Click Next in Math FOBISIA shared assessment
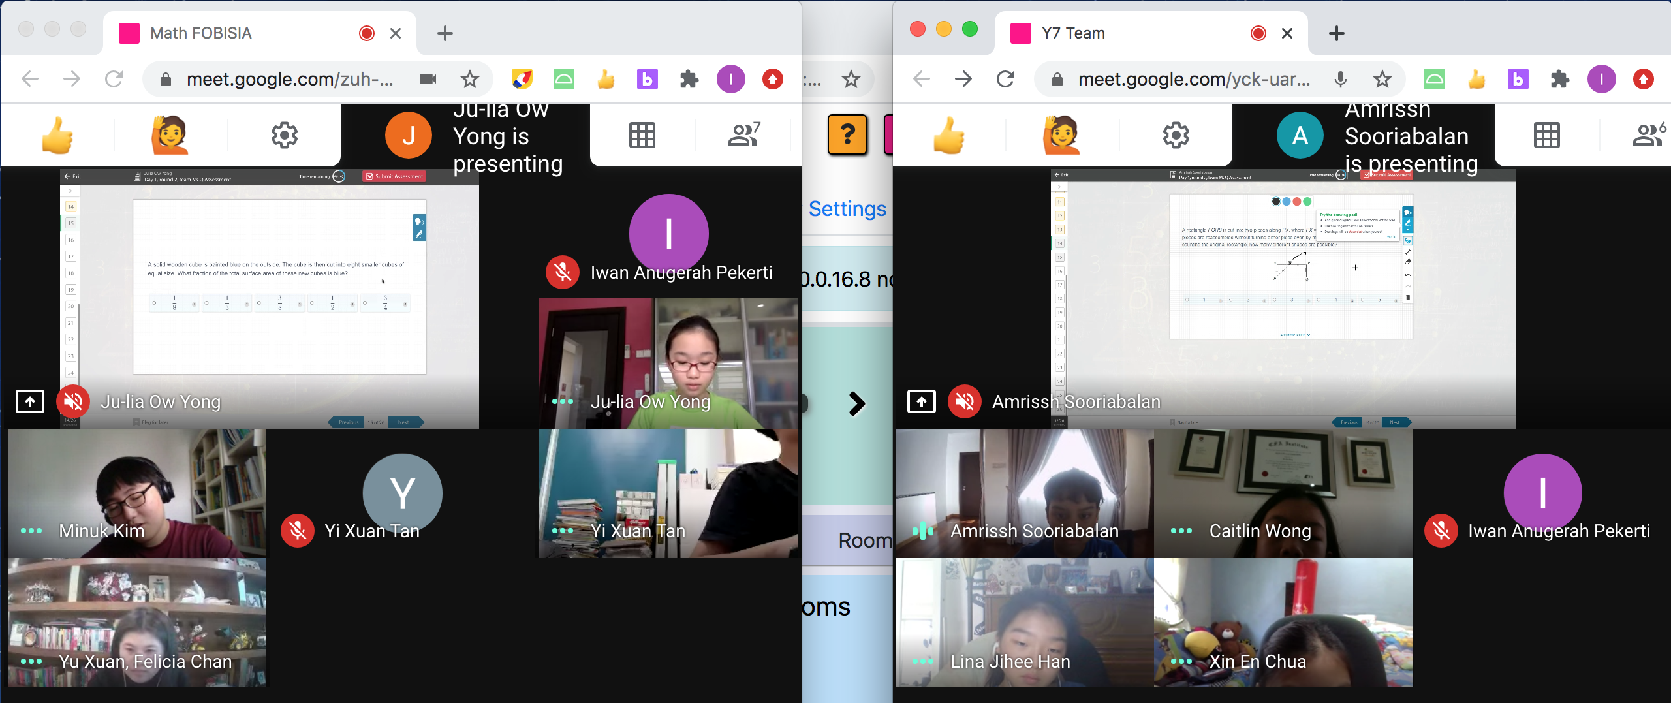The width and height of the screenshot is (1671, 703). 405,422
